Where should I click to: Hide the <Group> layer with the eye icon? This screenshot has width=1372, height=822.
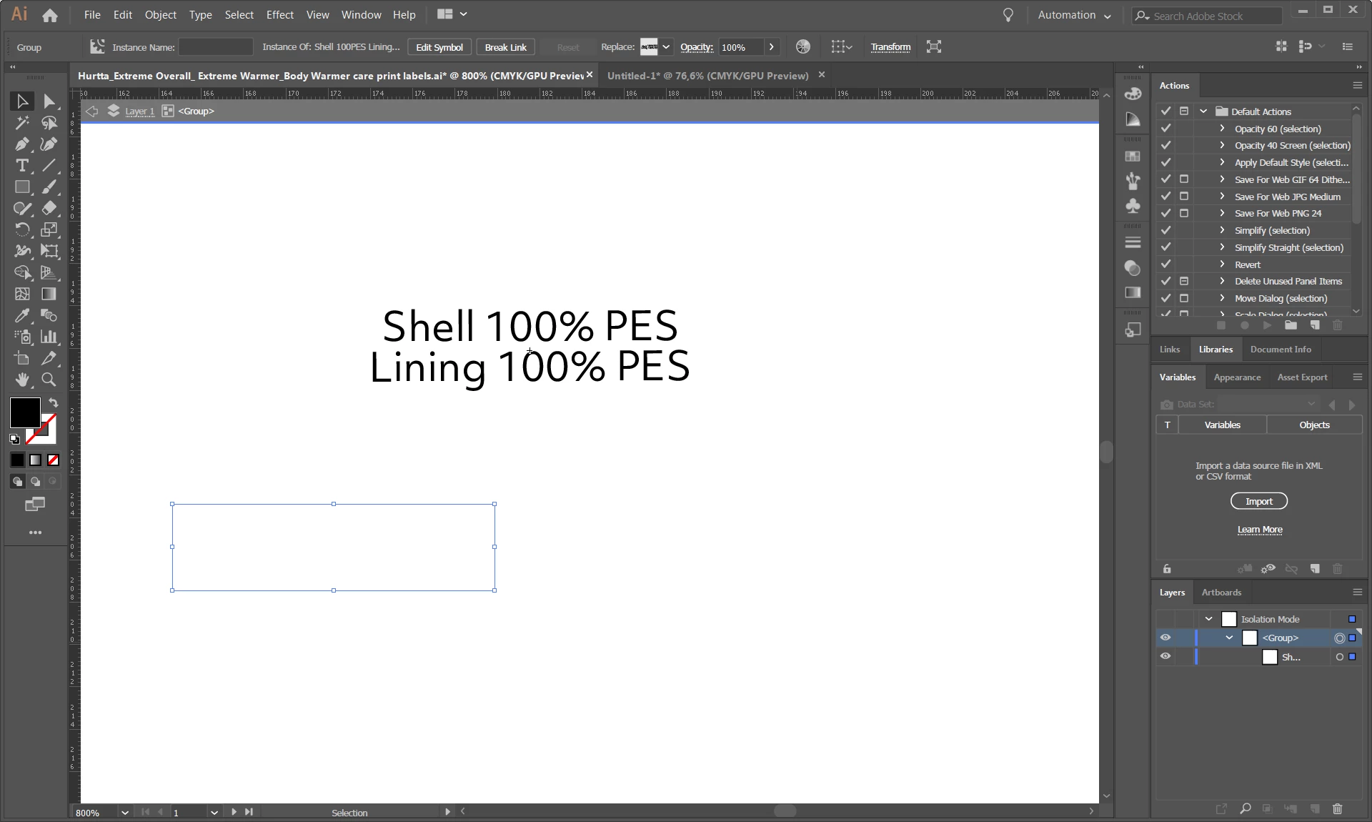click(x=1165, y=638)
